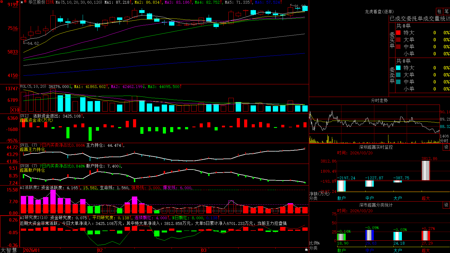Click the 02 month marker on timeline
The width and height of the screenshot is (450, 253).
click(100, 250)
